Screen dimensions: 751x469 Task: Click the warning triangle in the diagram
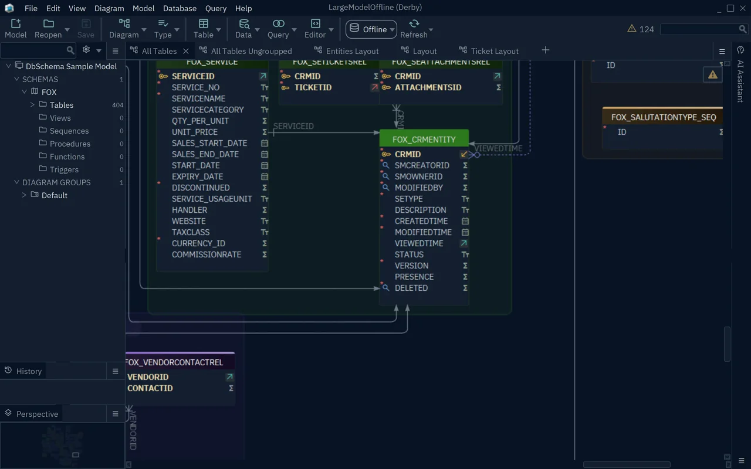[x=713, y=74]
